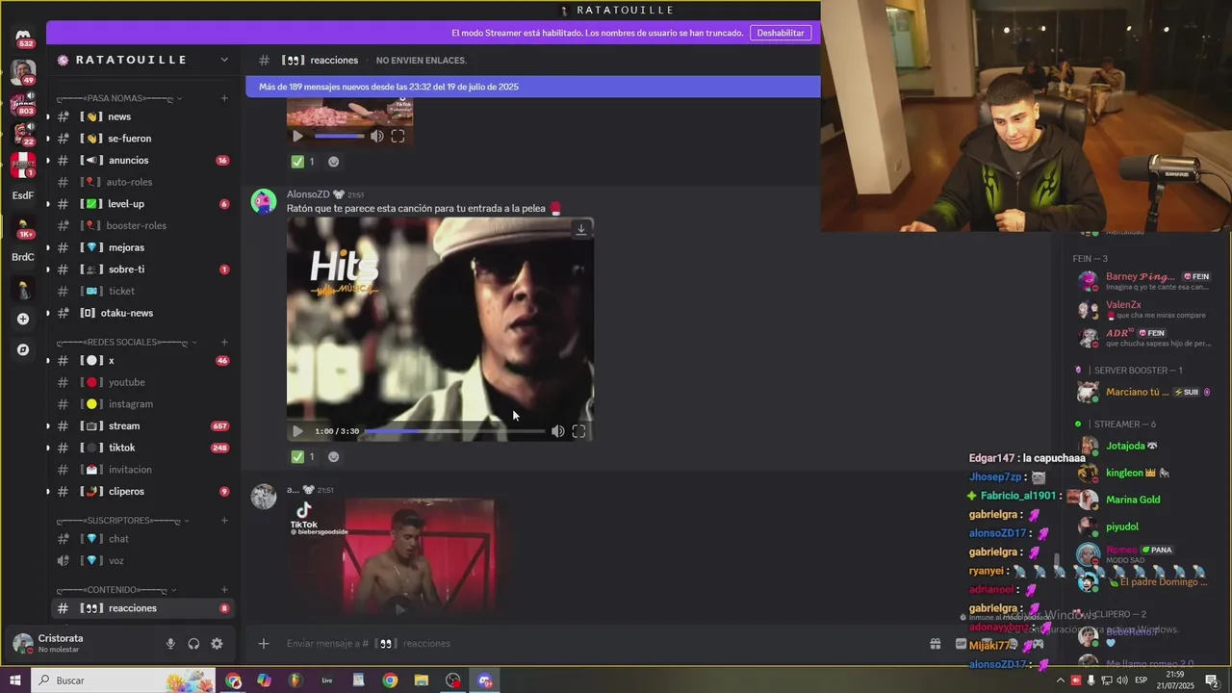Open OBS Studio taskbar icon
The height and width of the screenshot is (693, 1232).
tap(453, 680)
